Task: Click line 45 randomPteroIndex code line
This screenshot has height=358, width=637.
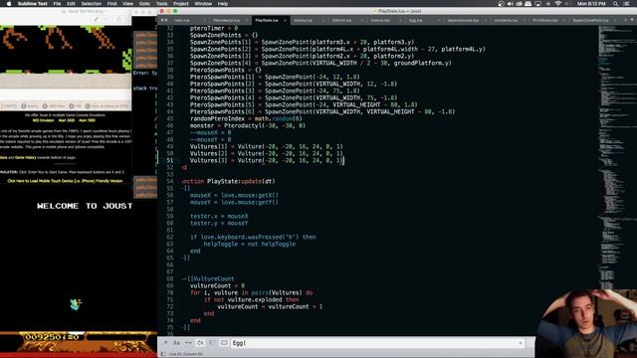Action: (x=246, y=119)
